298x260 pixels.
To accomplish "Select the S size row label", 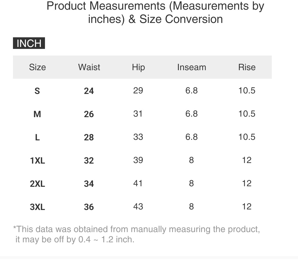I will [37, 91].
